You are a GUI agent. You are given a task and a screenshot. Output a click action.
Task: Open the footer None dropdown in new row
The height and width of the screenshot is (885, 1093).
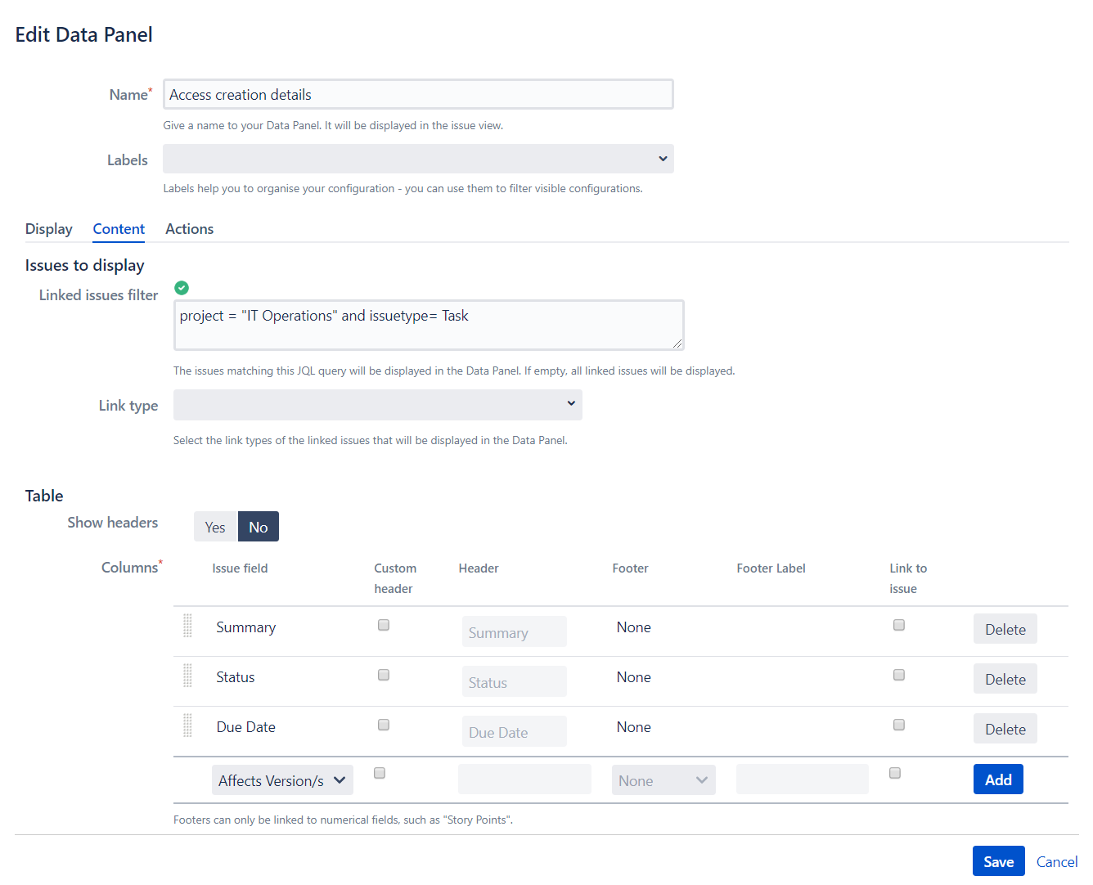pyautogui.click(x=663, y=781)
